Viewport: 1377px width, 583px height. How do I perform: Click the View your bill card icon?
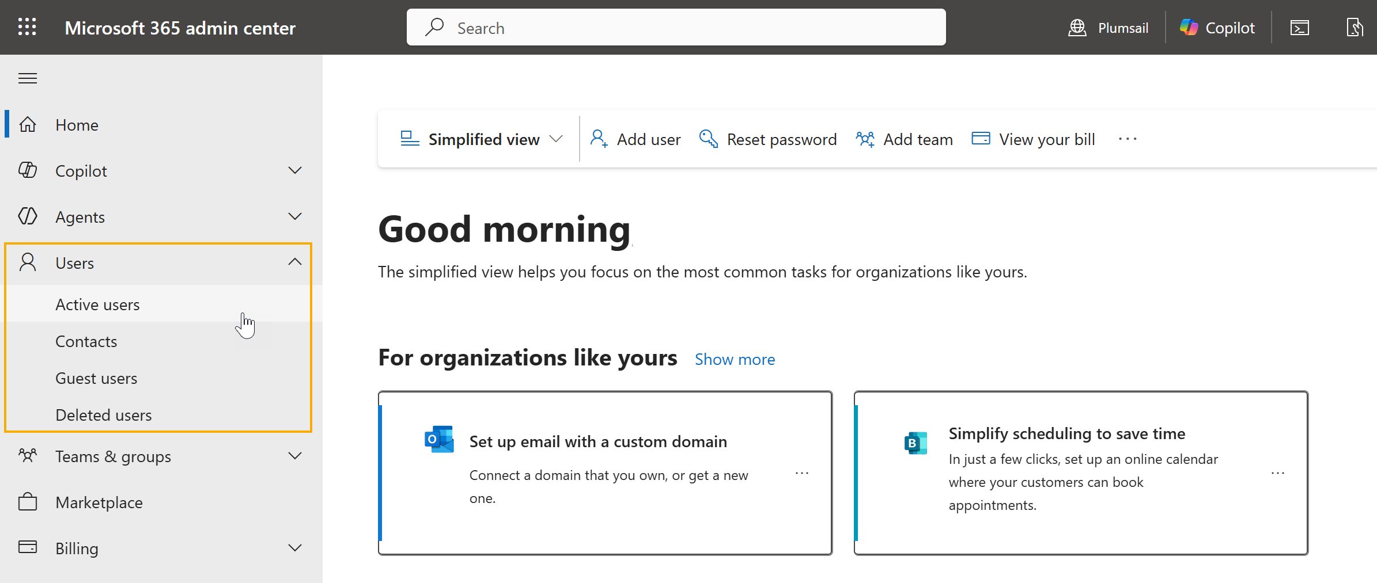[981, 138]
